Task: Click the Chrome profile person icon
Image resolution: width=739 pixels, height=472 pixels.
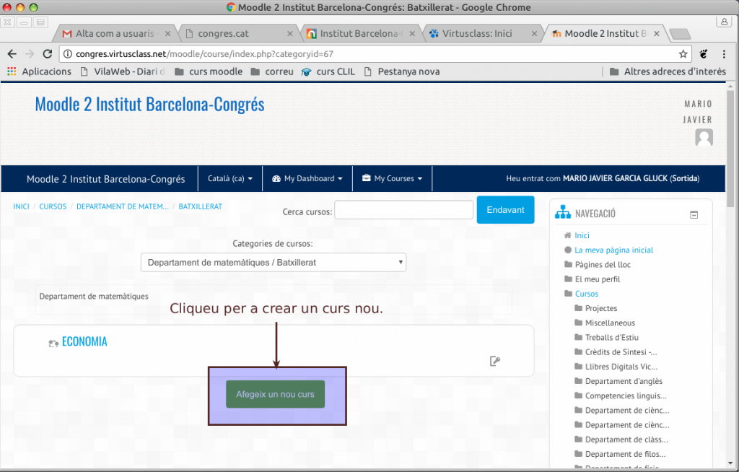Action: pyautogui.click(x=724, y=21)
